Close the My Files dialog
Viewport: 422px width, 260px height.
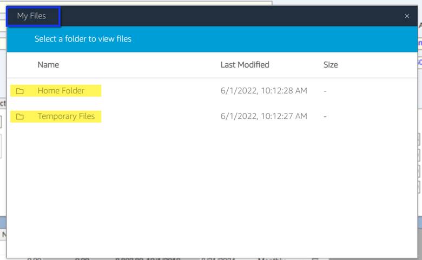coord(407,16)
